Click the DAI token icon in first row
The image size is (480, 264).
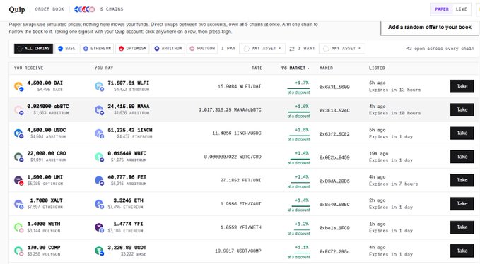(x=18, y=87)
